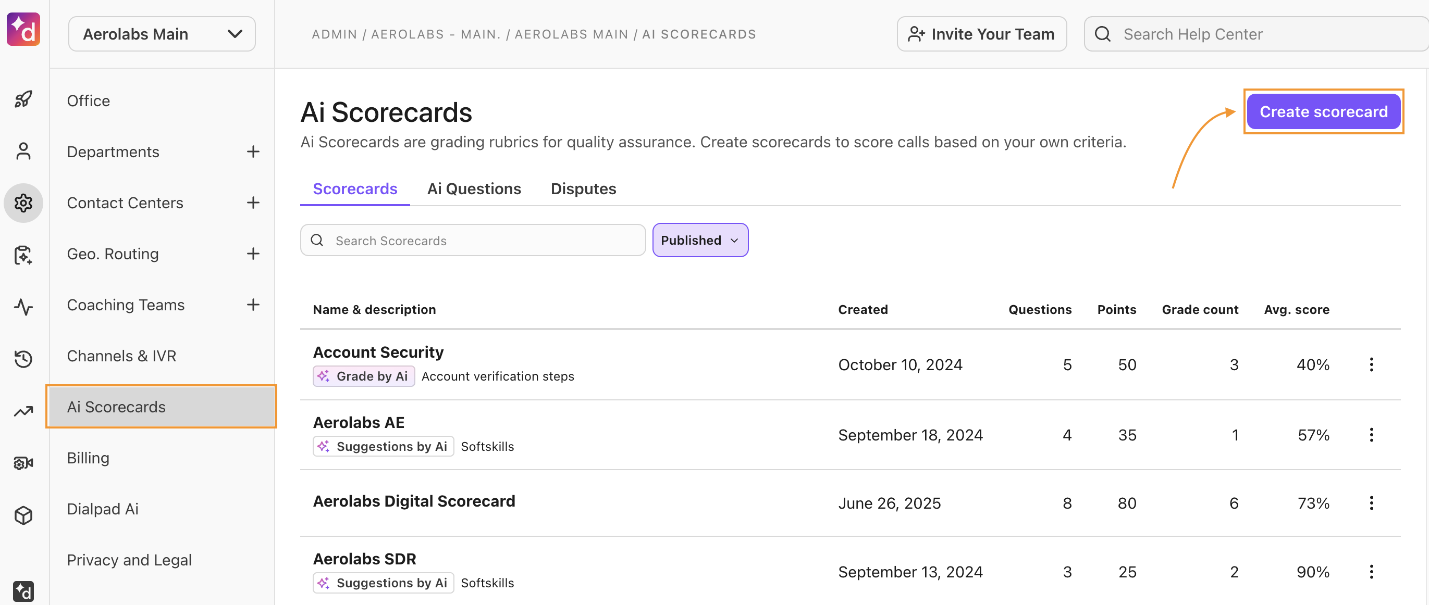The image size is (1429, 605).
Task: Open the Aerolabs SDR scorecard
Action: click(364, 559)
